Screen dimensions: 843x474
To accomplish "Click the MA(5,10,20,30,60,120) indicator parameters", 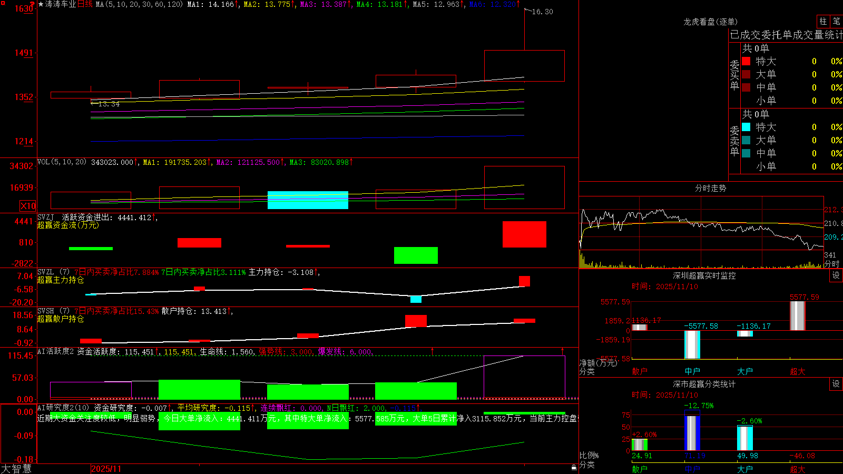I will 139,4.
